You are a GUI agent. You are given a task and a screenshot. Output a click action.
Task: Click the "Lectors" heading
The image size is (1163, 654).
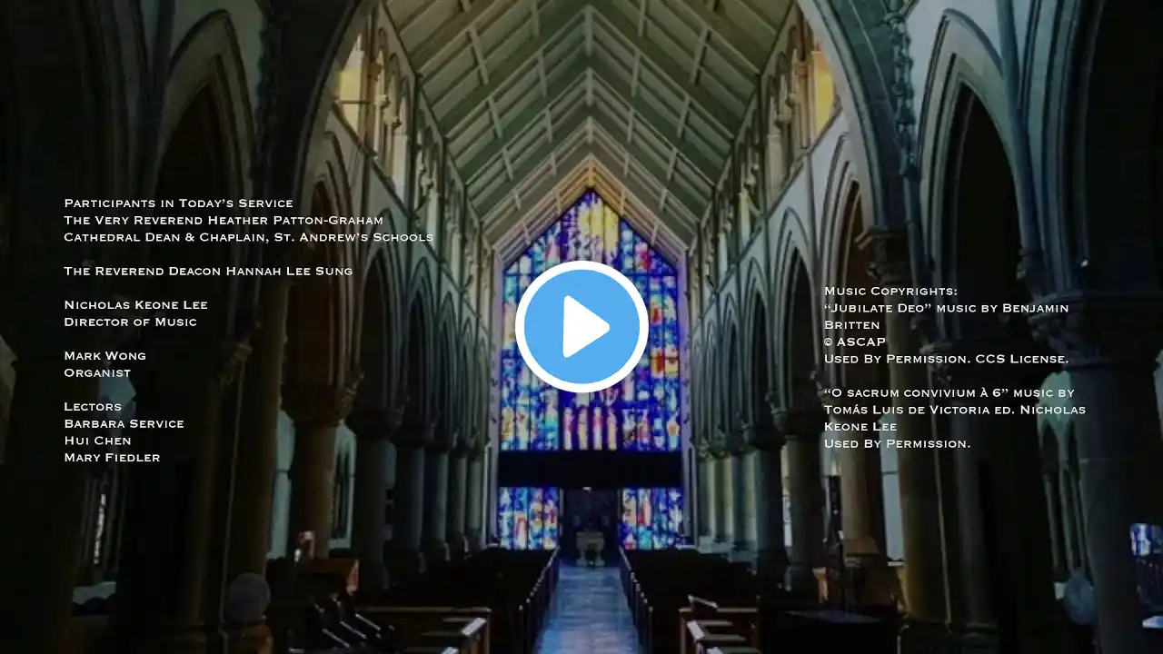coord(92,407)
